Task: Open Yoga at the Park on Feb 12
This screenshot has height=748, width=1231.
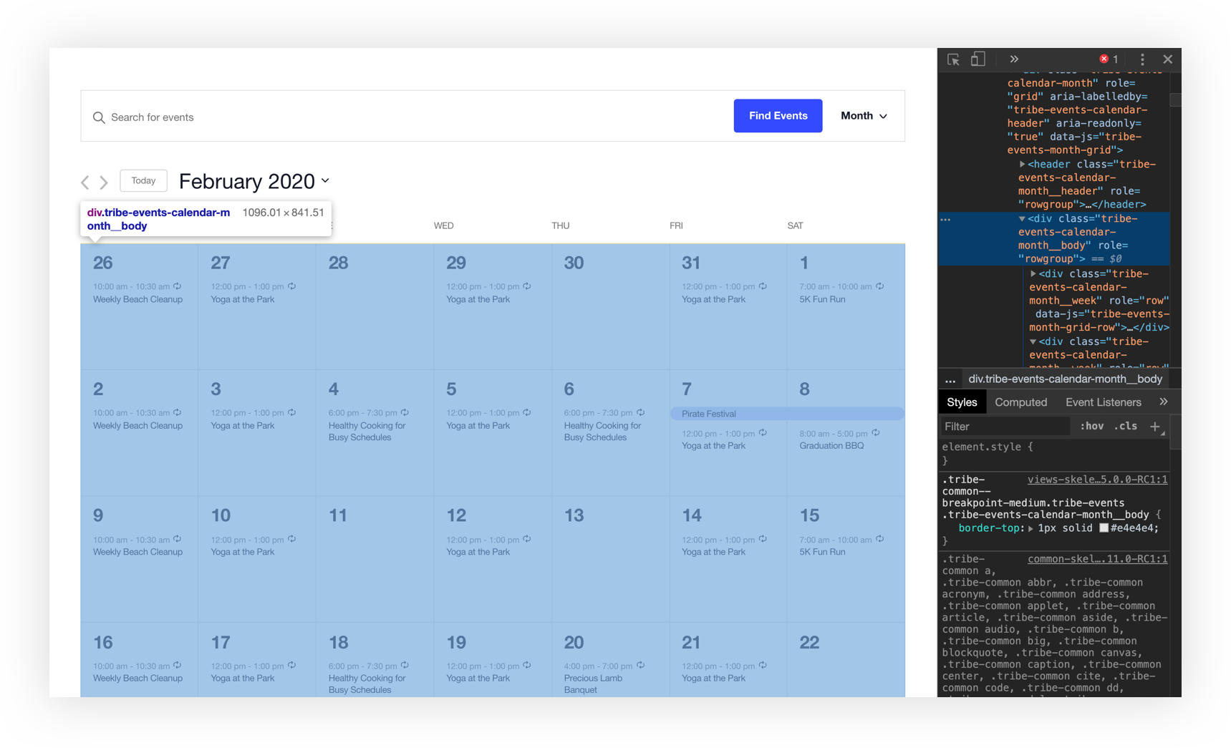Action: click(478, 552)
